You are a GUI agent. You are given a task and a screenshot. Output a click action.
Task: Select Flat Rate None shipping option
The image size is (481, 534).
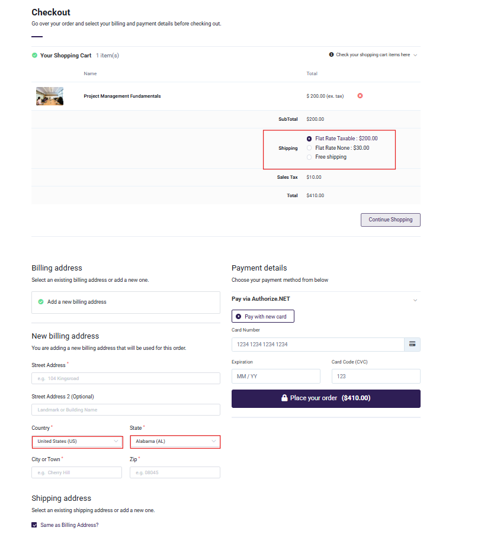(x=309, y=148)
